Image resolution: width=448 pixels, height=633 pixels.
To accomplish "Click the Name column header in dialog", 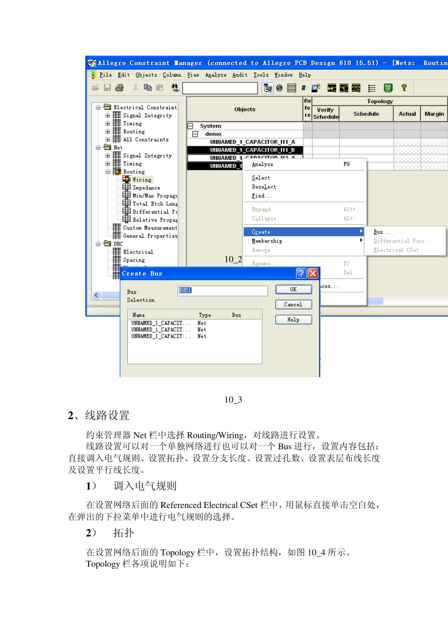I will point(160,315).
